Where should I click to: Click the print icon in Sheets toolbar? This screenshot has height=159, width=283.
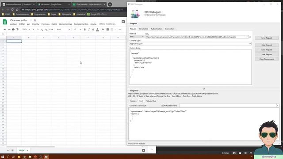(x=13, y=30)
